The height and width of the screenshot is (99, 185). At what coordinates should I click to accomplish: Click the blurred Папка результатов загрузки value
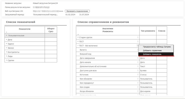click(41, 7)
